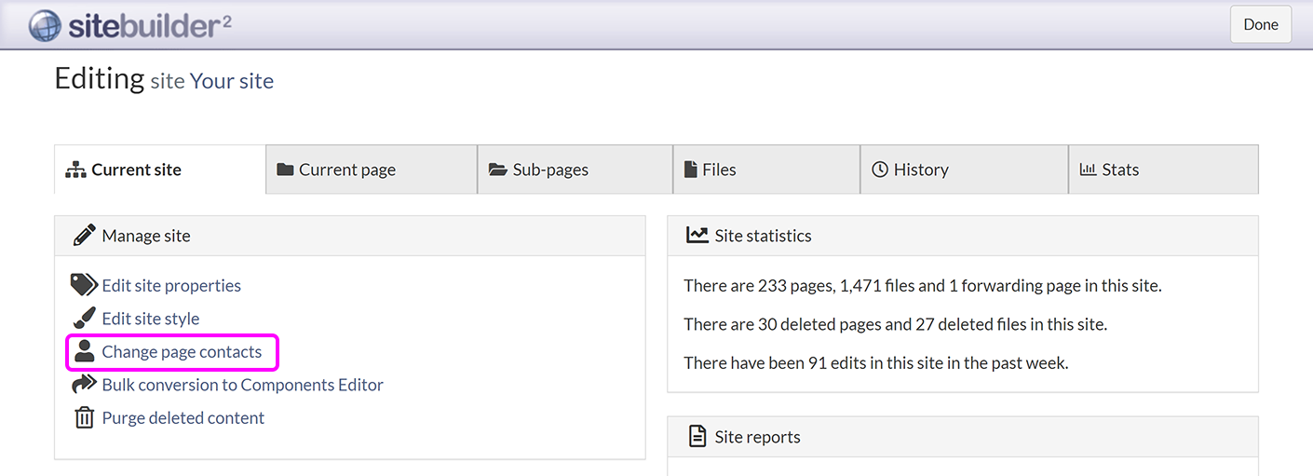Switch to the Current page tab
Viewport: 1313px width, 476px height.
(x=346, y=170)
